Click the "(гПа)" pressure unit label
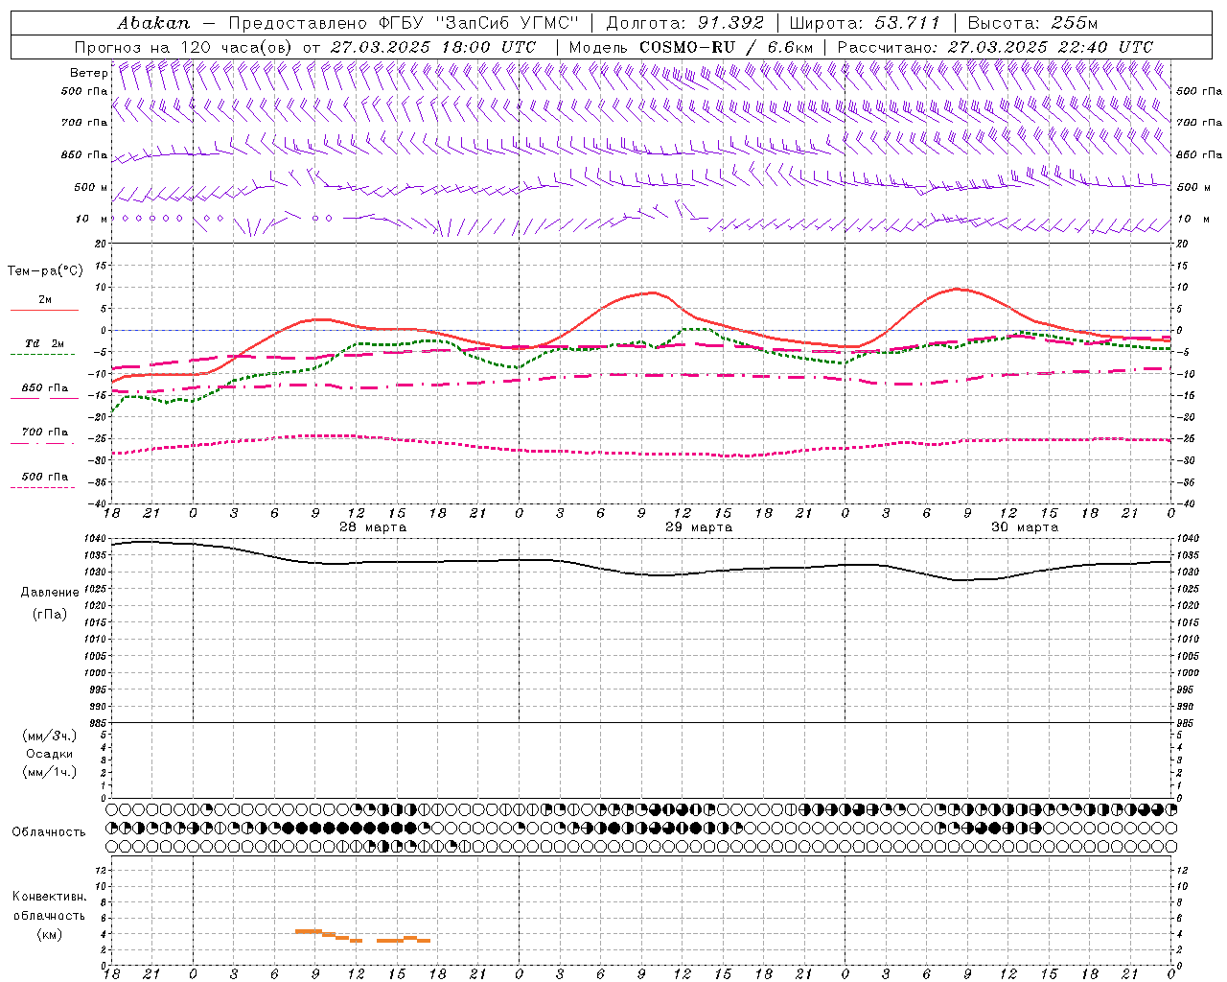 (50, 614)
